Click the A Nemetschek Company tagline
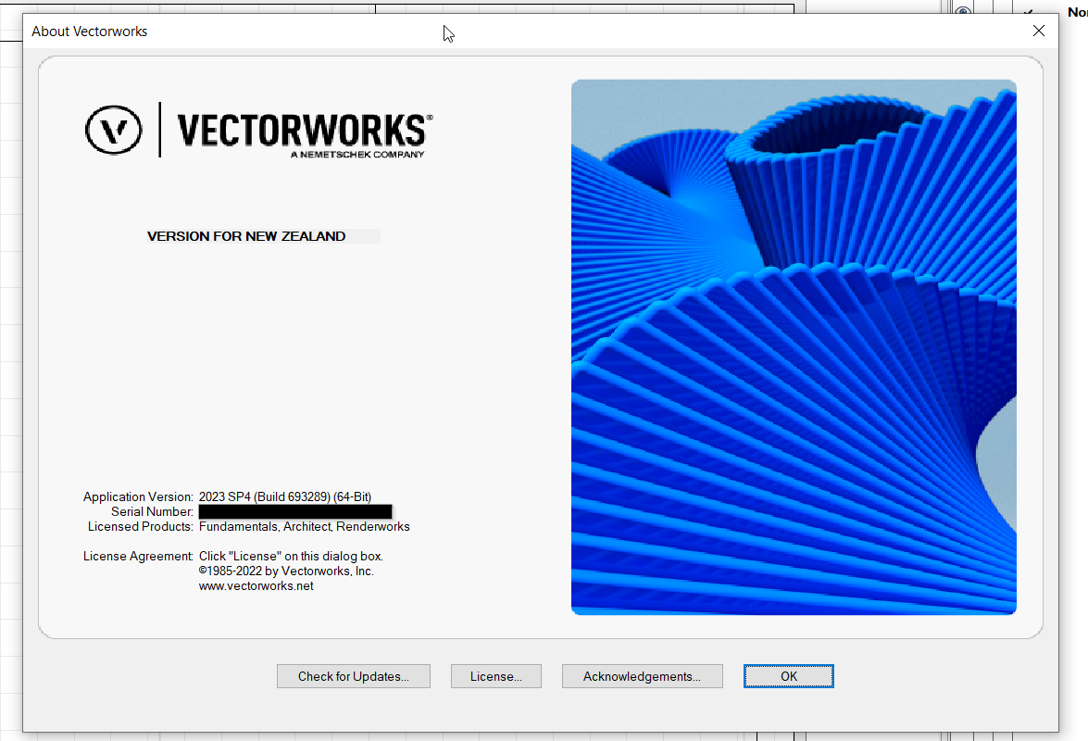This screenshot has width=1088, height=741. tap(356, 155)
